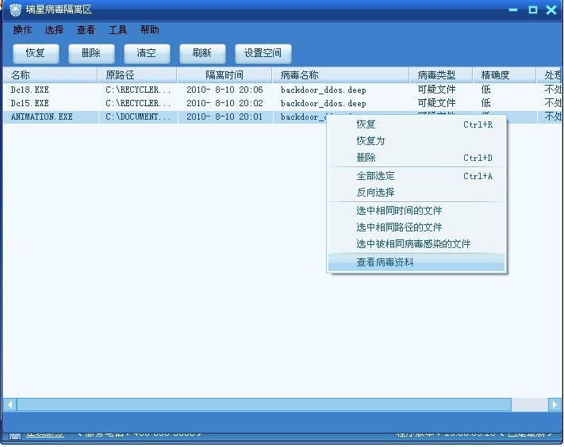The width and height of the screenshot is (564, 447).
Task: Open the 查看 menu
Action: coord(86,30)
